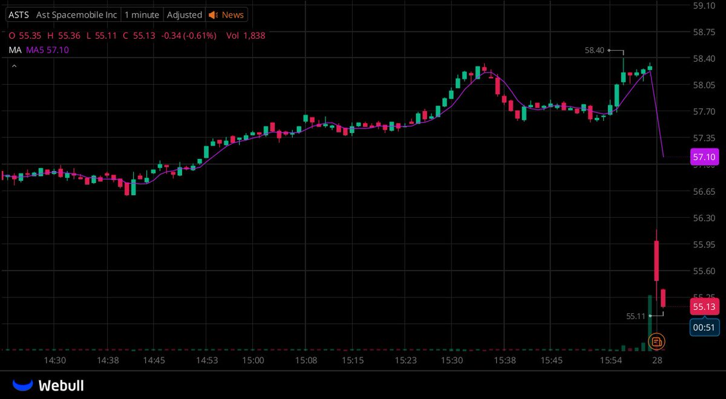The height and width of the screenshot is (399, 726).
Task: Click the 57.35 price axis label
Action: (705, 138)
